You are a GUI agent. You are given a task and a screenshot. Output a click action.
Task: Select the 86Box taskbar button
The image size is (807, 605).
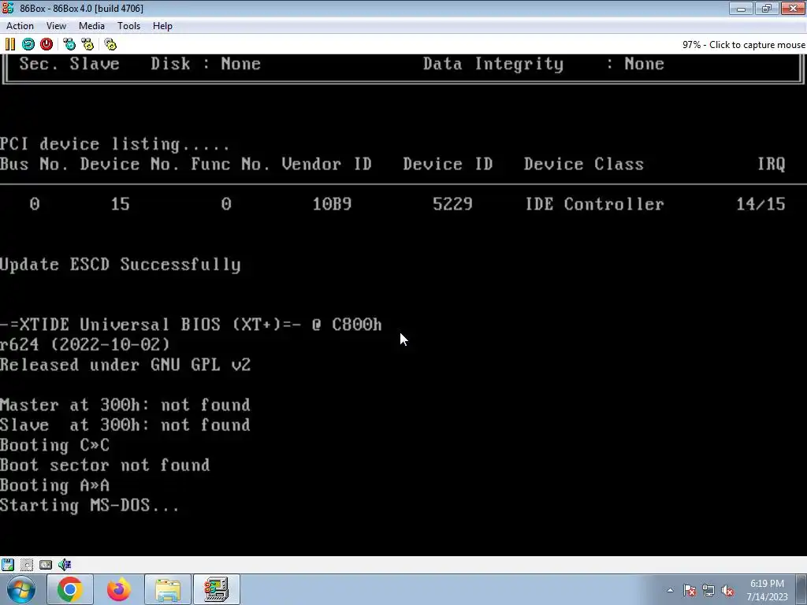pos(216,589)
